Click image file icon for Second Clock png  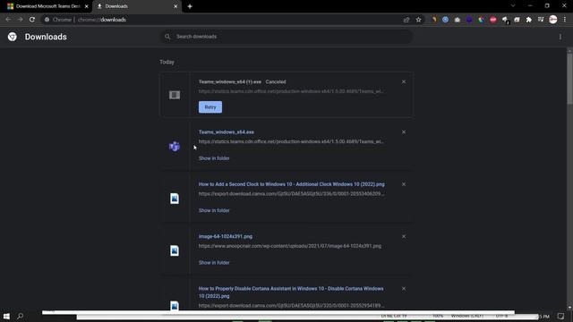(x=175, y=199)
